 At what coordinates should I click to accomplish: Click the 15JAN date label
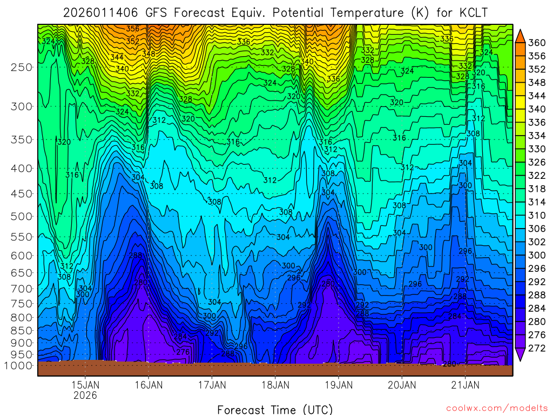[x=85, y=385]
